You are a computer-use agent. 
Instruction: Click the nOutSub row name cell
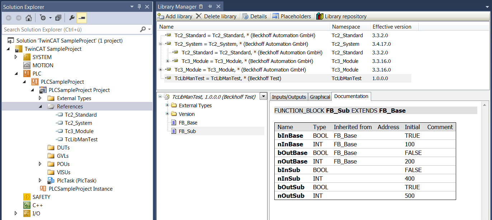[x=291, y=196]
